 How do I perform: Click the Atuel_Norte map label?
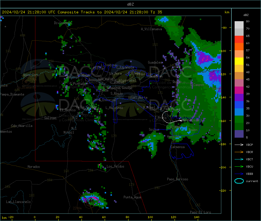pos(138,98)
